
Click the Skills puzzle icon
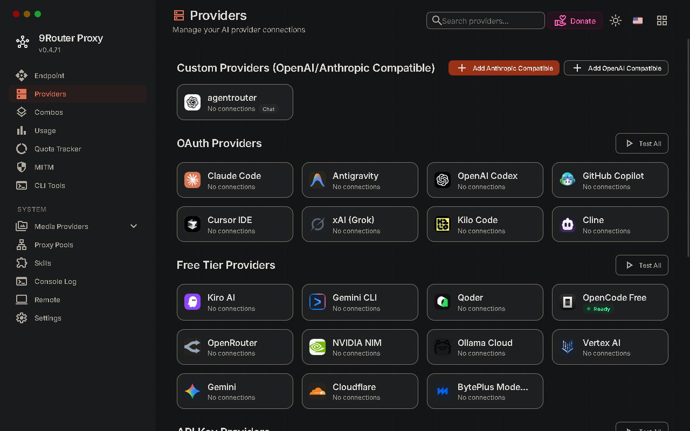[22, 263]
